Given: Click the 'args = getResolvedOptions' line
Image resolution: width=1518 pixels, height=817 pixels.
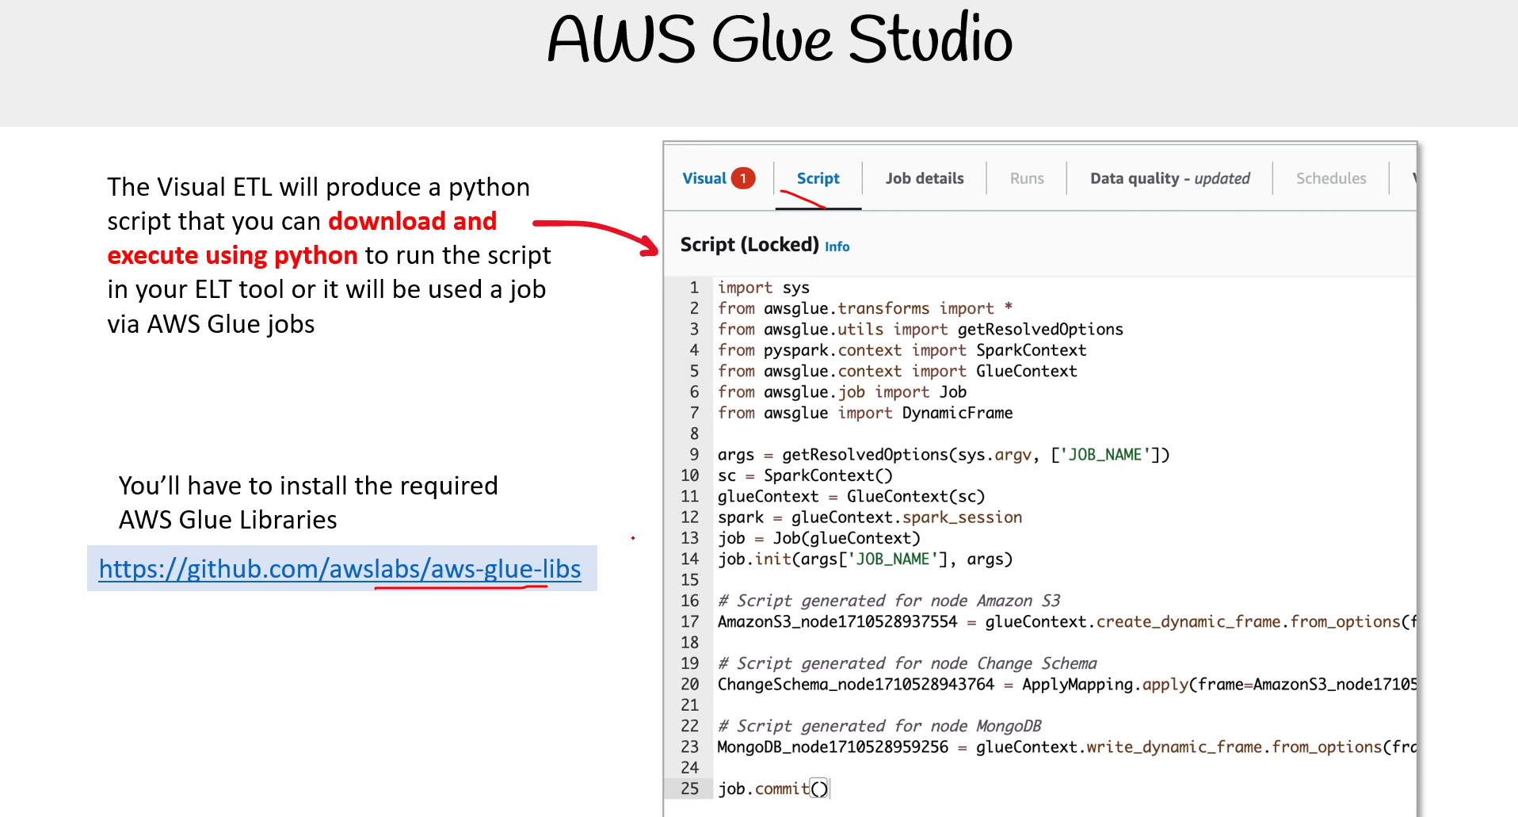Looking at the screenshot, I should tap(943, 454).
